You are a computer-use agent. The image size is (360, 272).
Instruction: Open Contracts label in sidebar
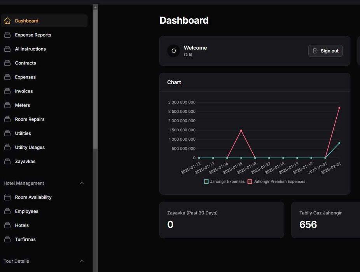coord(26,63)
